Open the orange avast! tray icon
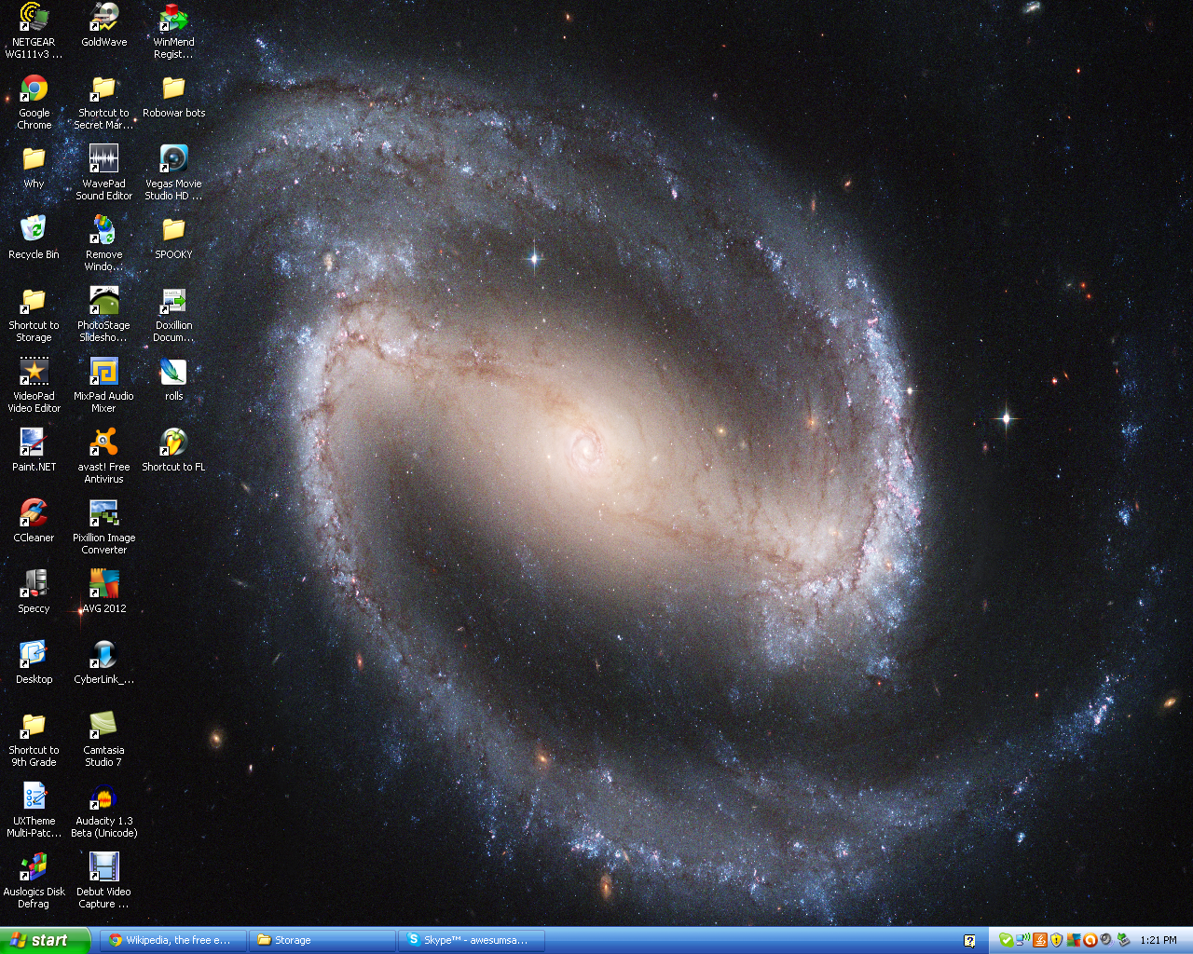The height and width of the screenshot is (954, 1193). (x=1090, y=940)
